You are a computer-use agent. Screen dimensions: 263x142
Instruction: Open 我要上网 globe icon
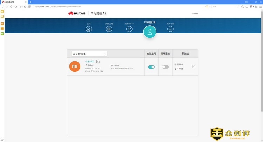109,29
